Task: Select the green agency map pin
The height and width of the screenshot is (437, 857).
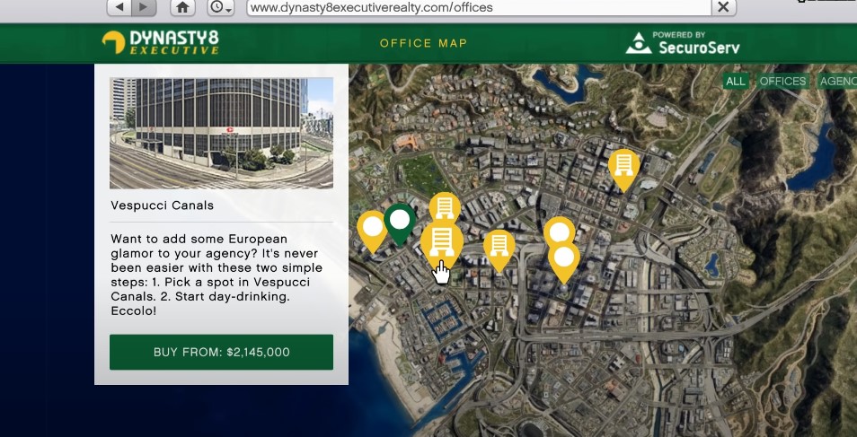Action: click(400, 223)
